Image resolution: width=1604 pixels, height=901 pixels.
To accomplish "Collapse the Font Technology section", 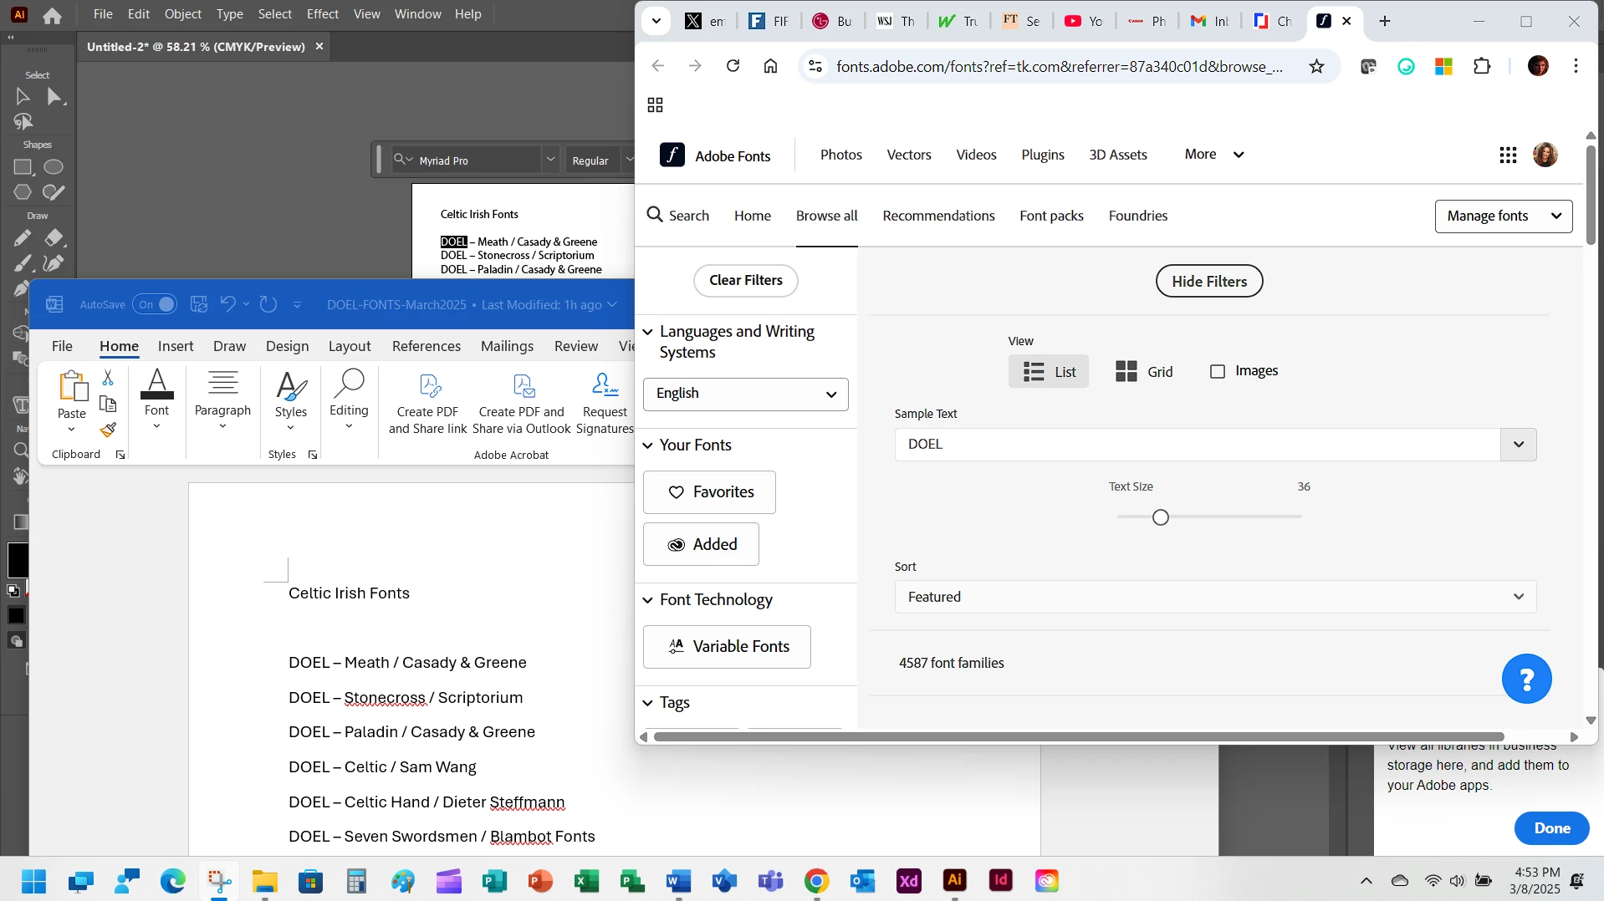I will (x=647, y=600).
